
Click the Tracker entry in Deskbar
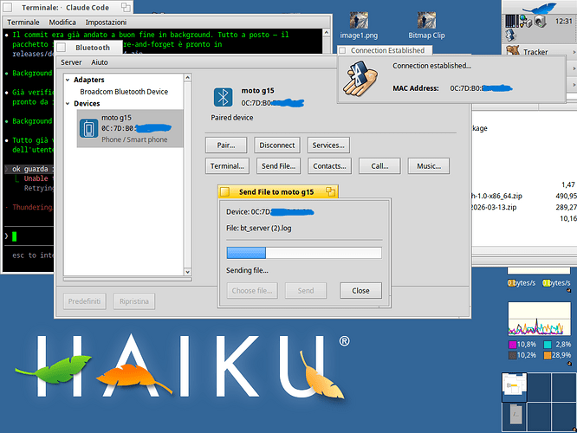pyautogui.click(x=535, y=52)
